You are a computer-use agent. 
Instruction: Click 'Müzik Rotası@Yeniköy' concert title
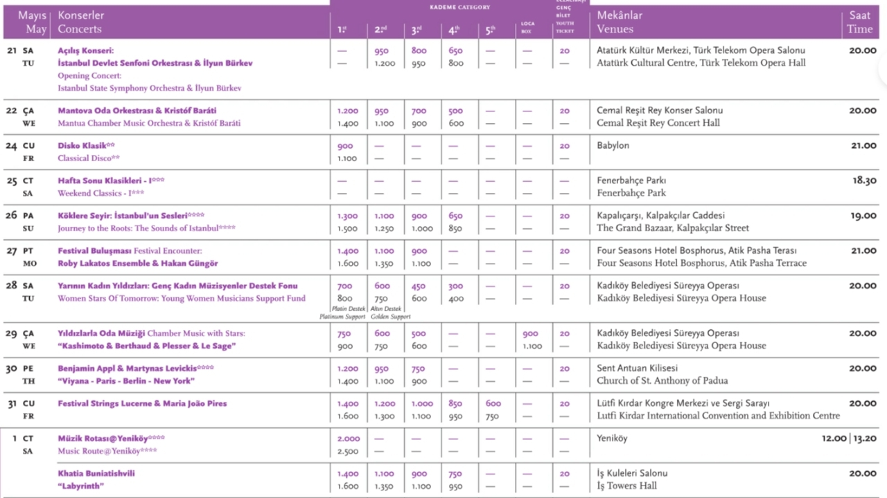111,439
